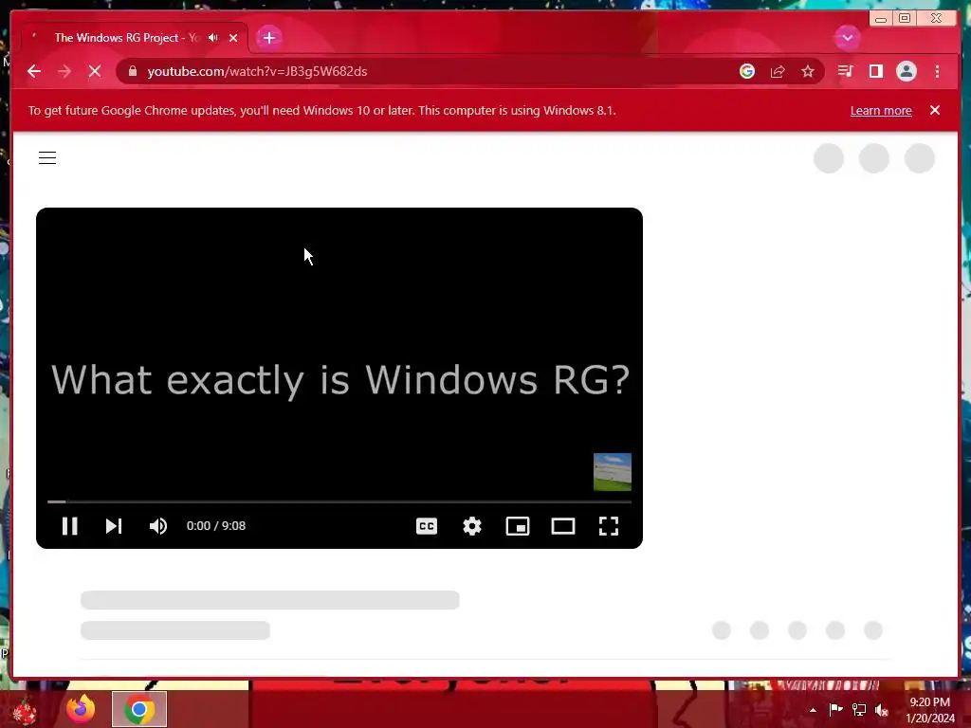Open a new tab with plus button
This screenshot has height=728, width=971.
pyautogui.click(x=268, y=38)
